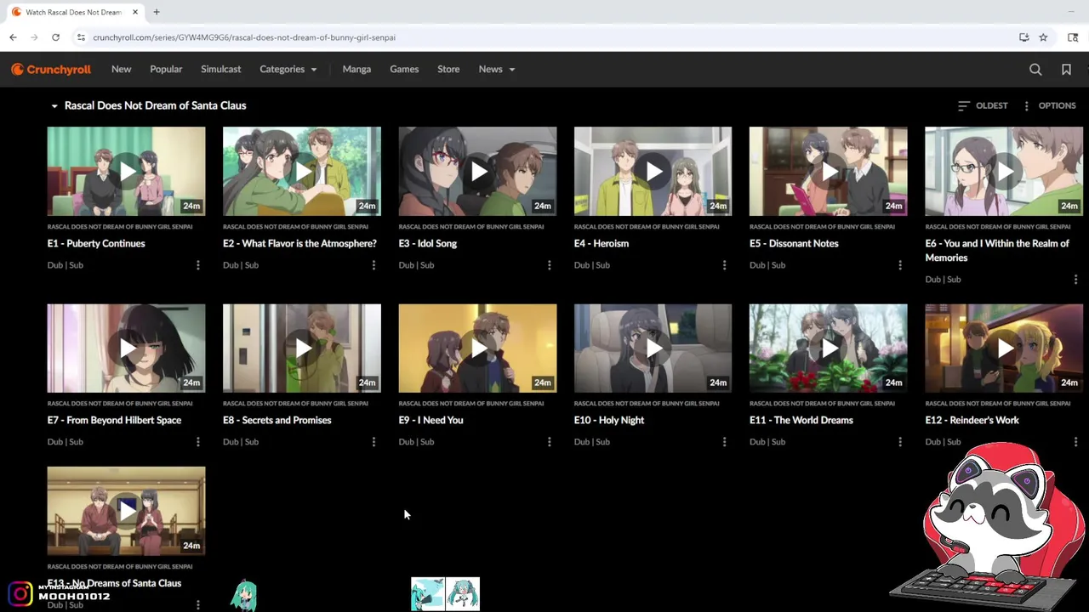This screenshot has width=1089, height=612.
Task: Open Manga in navigation
Action: pos(356,70)
